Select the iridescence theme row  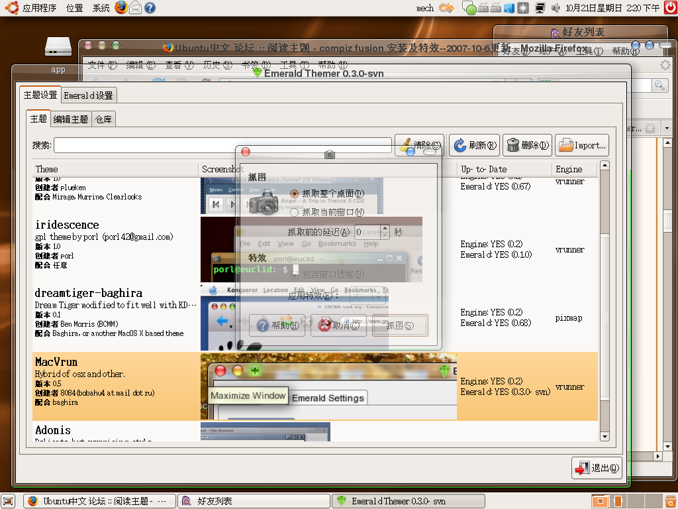315,250
